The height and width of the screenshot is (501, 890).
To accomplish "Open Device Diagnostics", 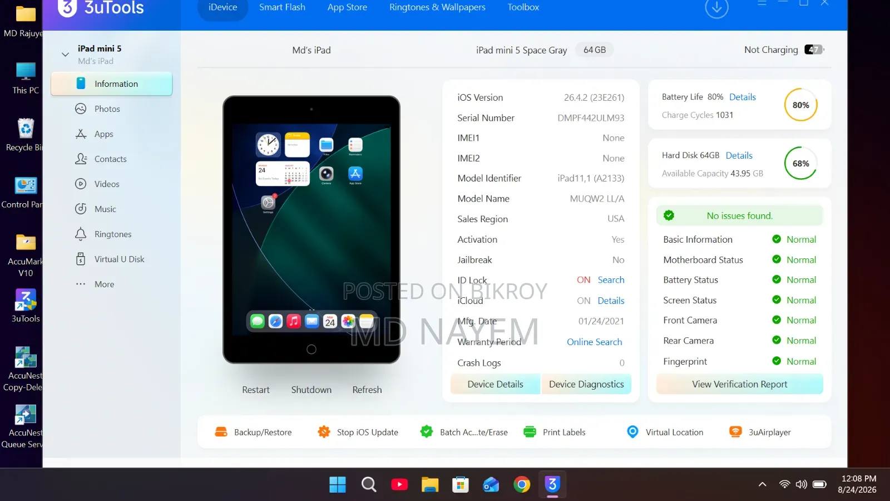I will pyautogui.click(x=586, y=384).
